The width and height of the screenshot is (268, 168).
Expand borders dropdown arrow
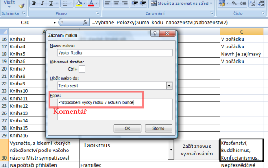pos(71,3)
